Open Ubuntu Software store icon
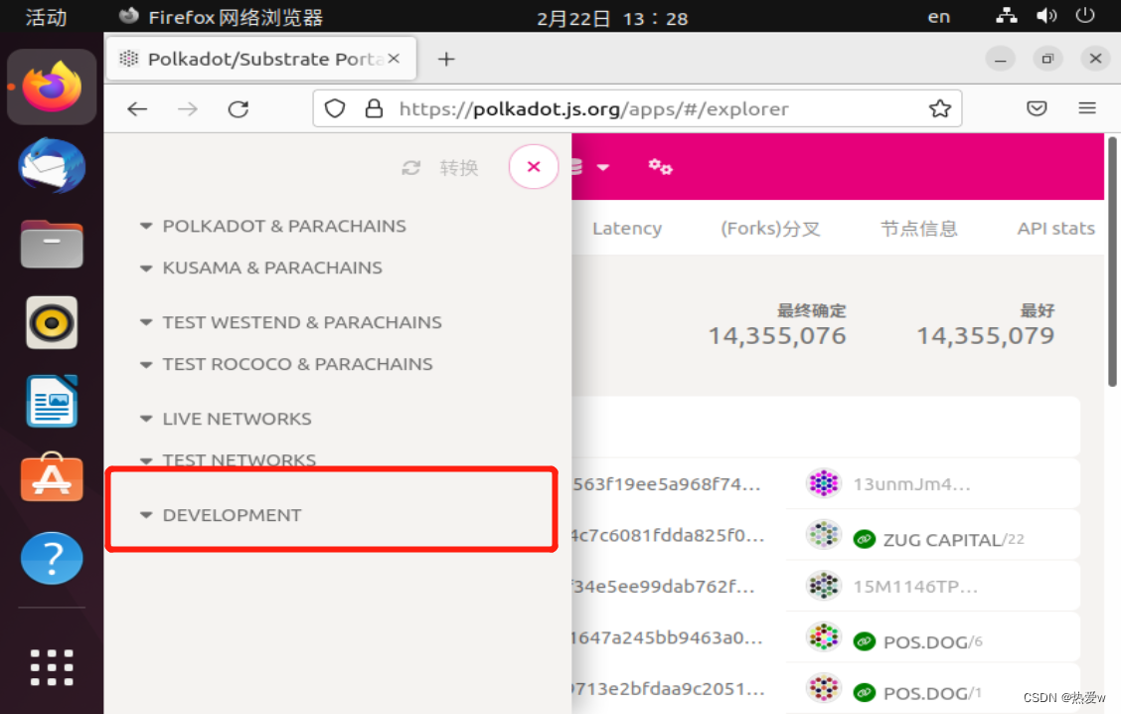This screenshot has width=1121, height=714. click(53, 478)
